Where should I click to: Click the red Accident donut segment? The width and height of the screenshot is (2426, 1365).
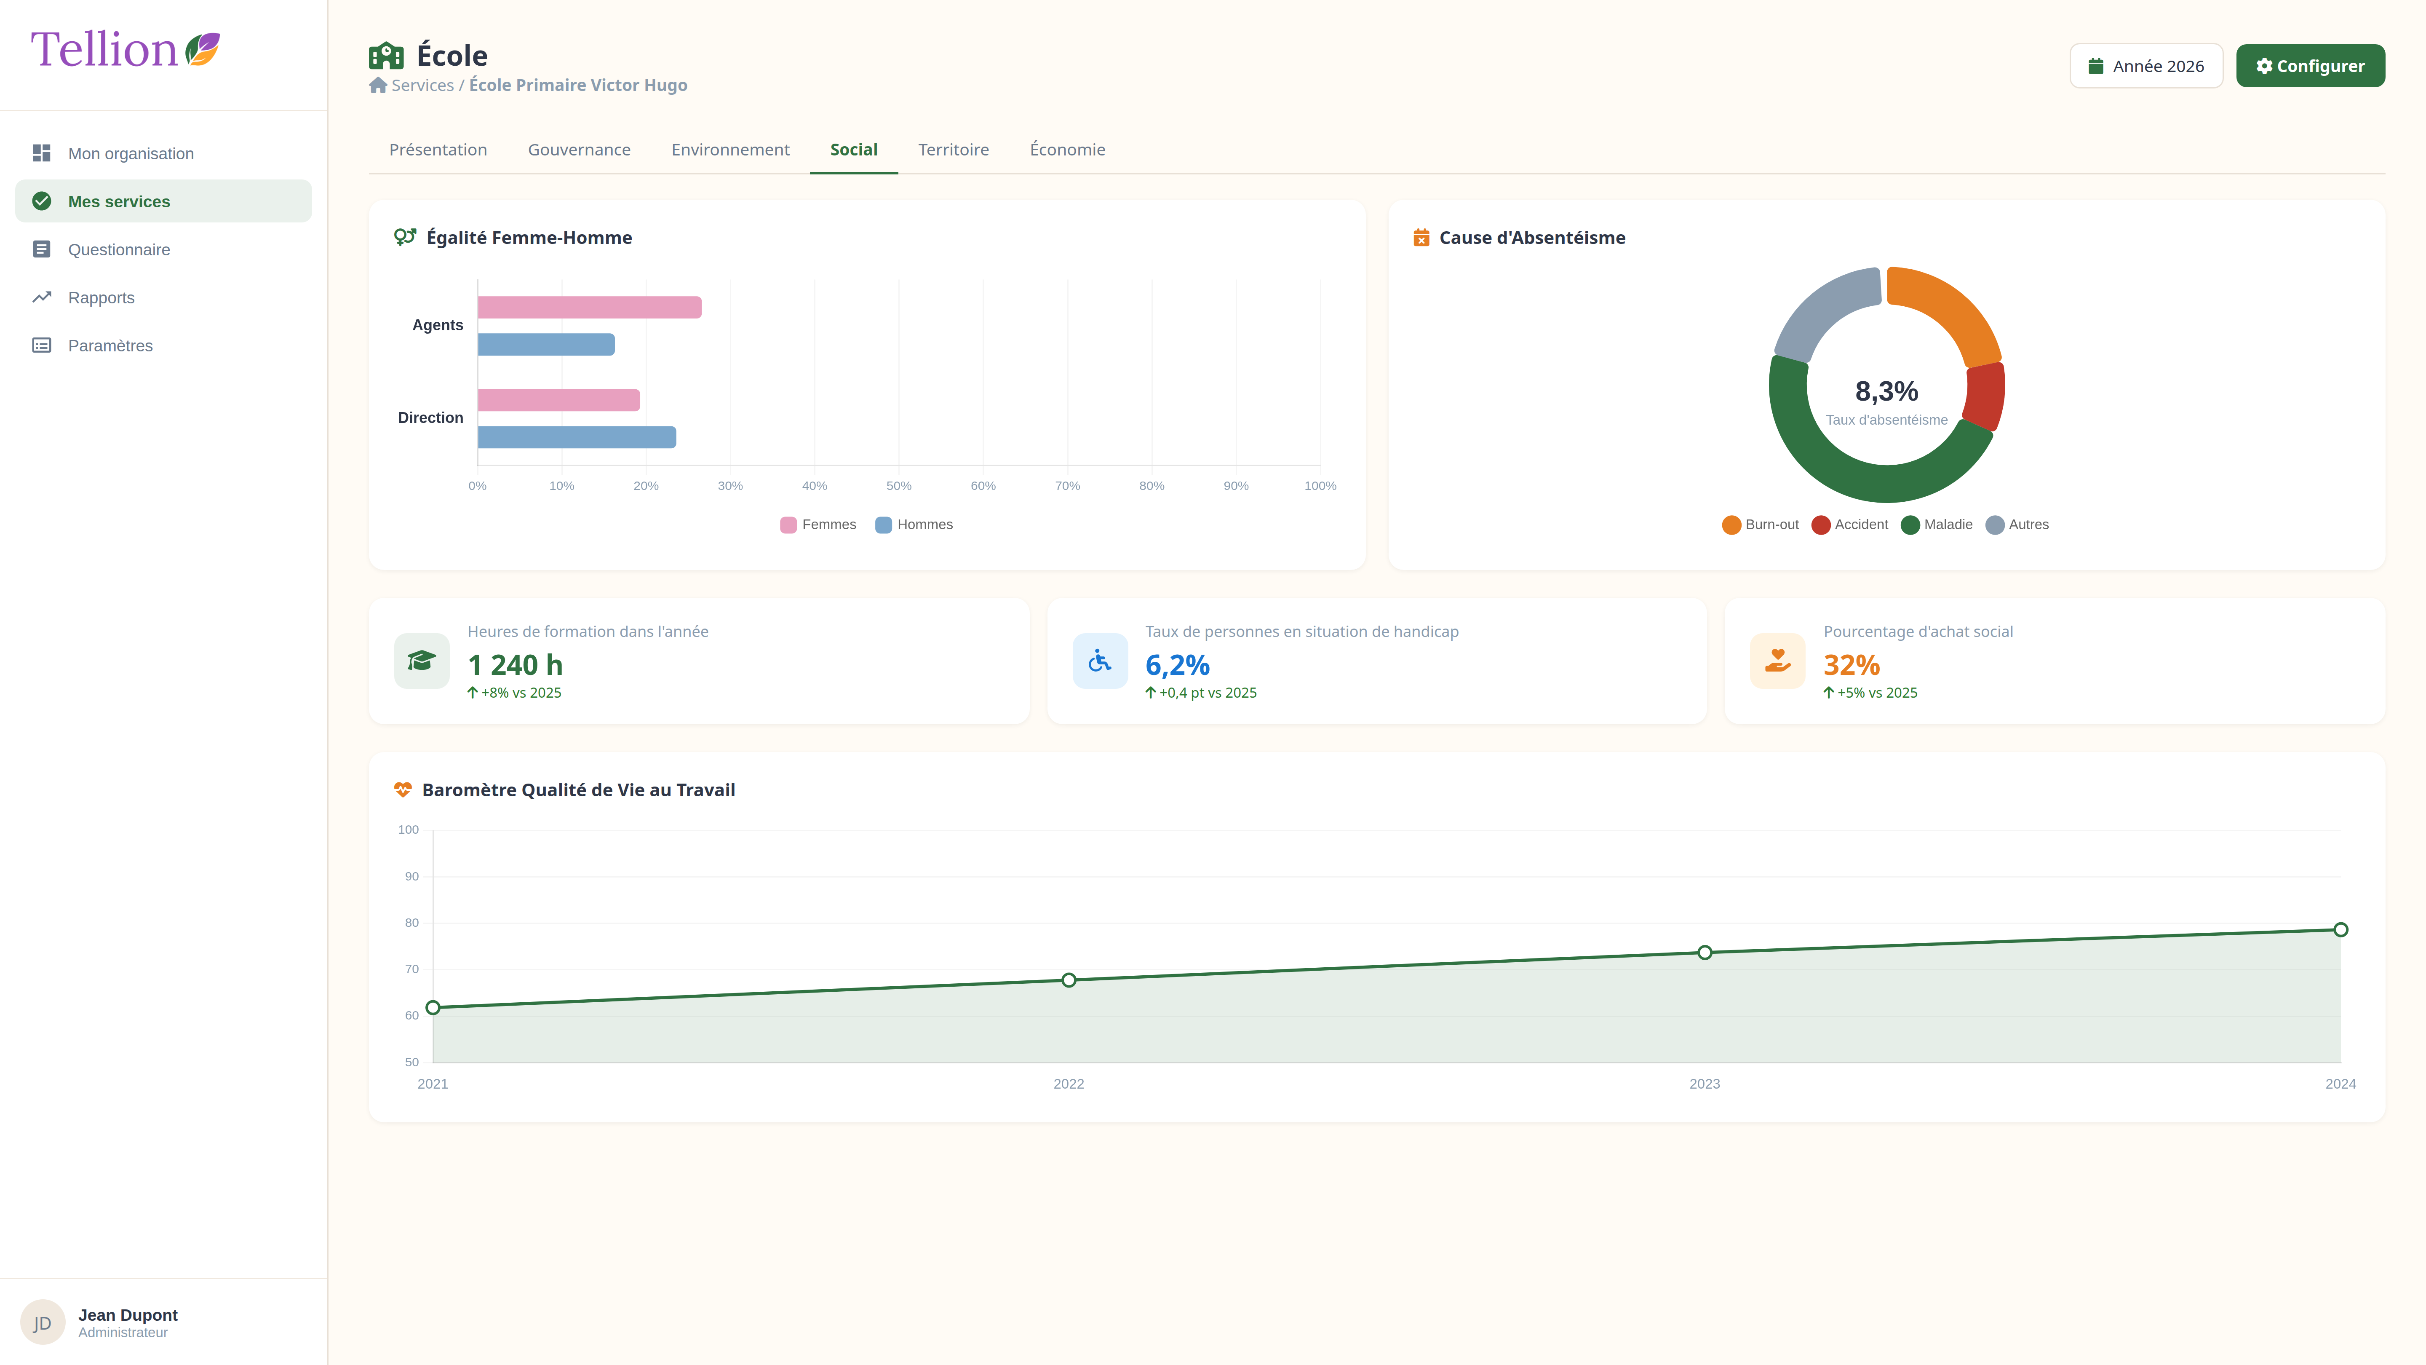point(1985,396)
